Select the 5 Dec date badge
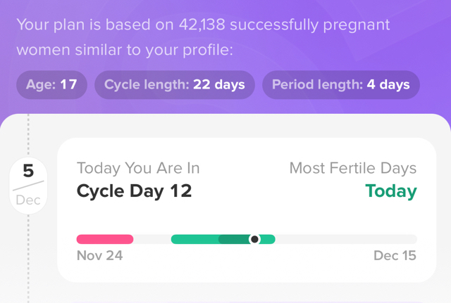 click(28, 184)
